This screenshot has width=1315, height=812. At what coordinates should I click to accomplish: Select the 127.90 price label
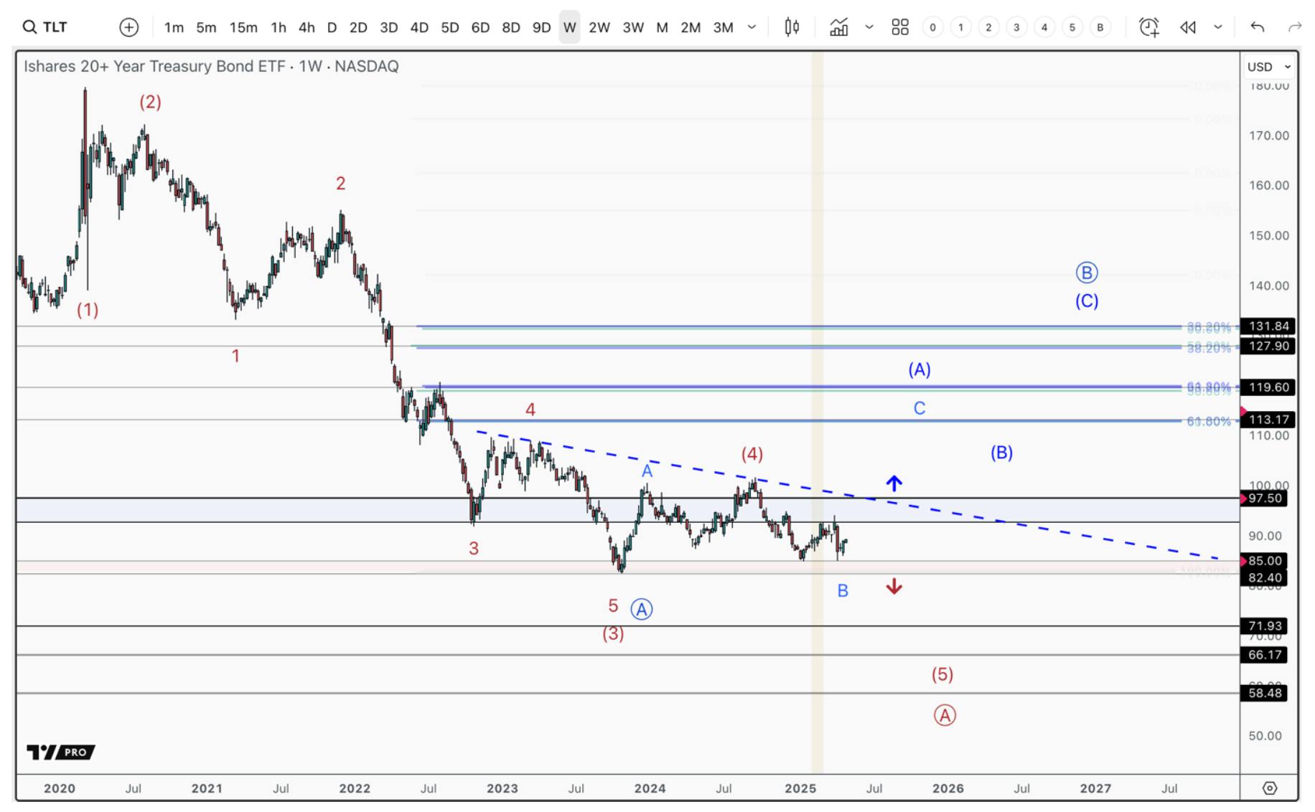(x=1268, y=346)
